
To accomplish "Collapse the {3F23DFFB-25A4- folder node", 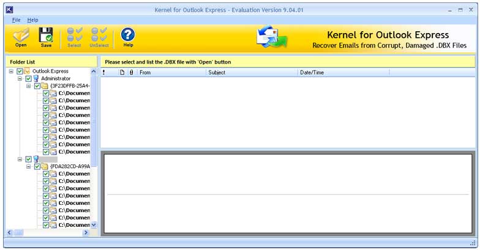I will 28,86.
